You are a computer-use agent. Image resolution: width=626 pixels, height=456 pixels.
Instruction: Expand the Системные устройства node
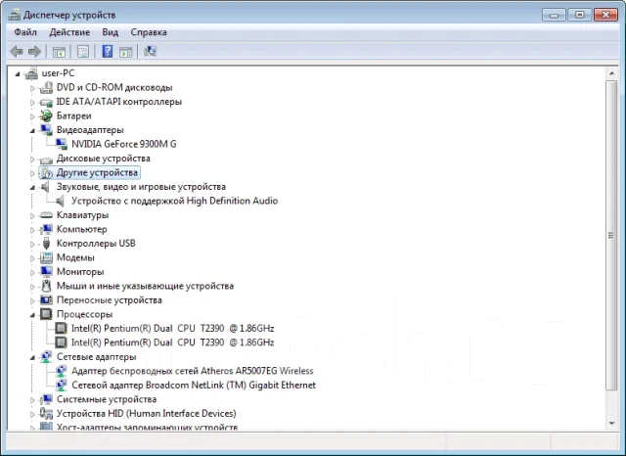click(32, 399)
